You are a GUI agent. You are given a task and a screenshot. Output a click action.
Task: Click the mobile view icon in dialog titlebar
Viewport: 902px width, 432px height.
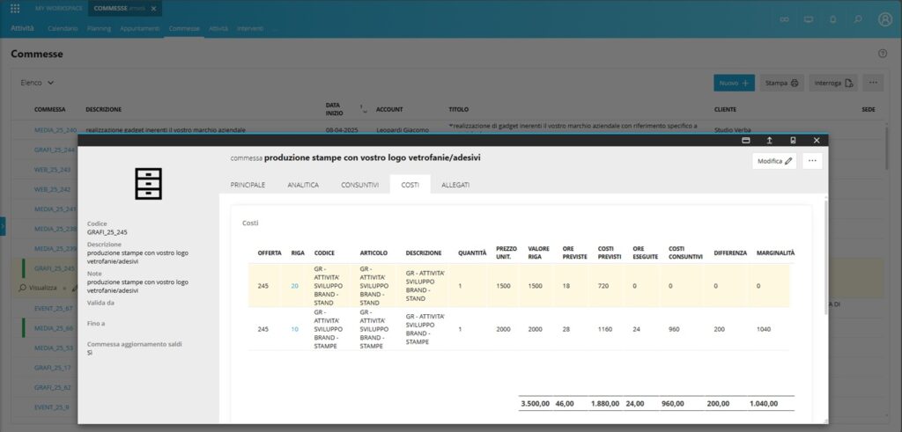click(x=793, y=140)
